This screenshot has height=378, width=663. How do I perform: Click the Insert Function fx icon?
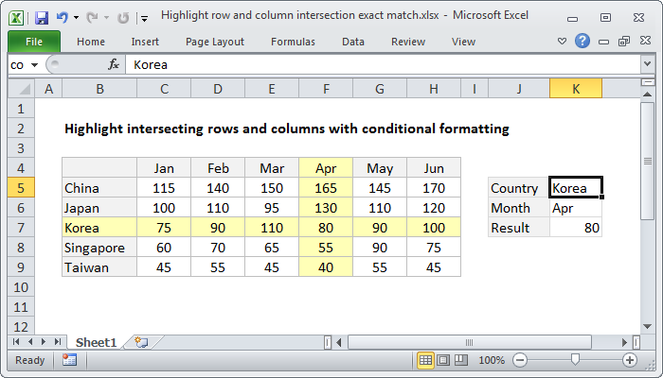pyautogui.click(x=114, y=64)
